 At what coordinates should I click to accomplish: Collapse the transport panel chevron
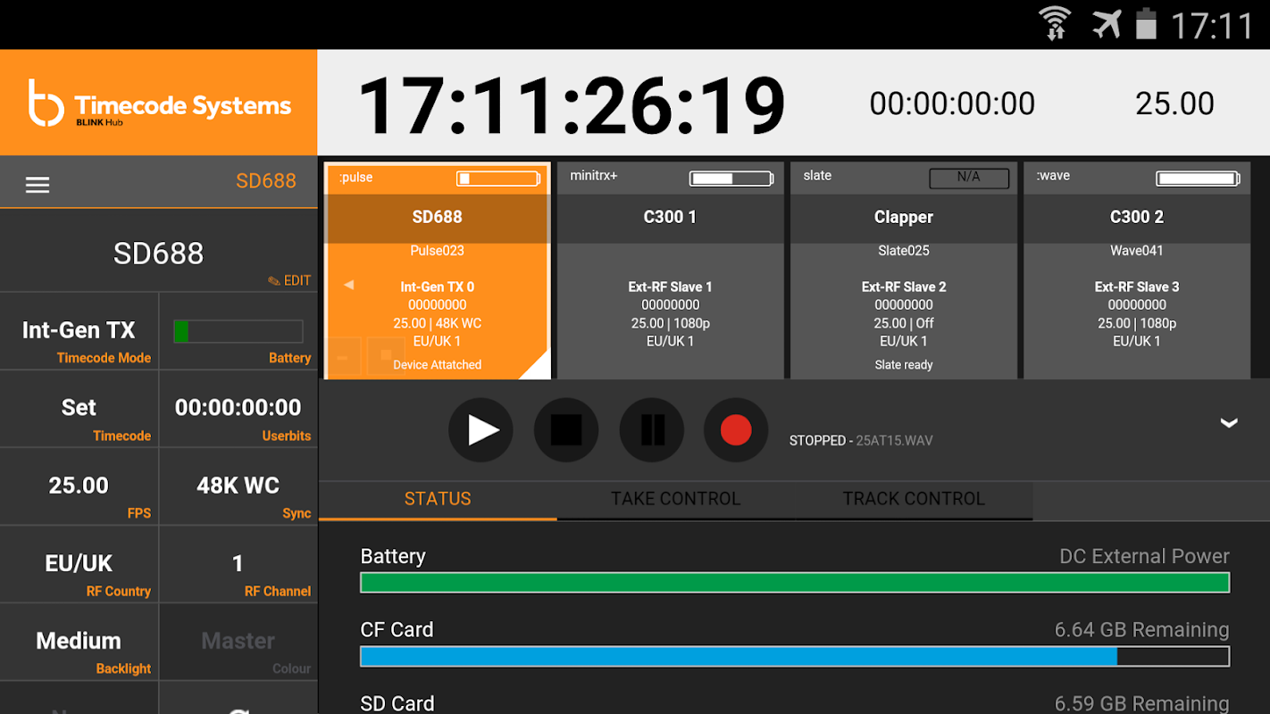coord(1229,423)
